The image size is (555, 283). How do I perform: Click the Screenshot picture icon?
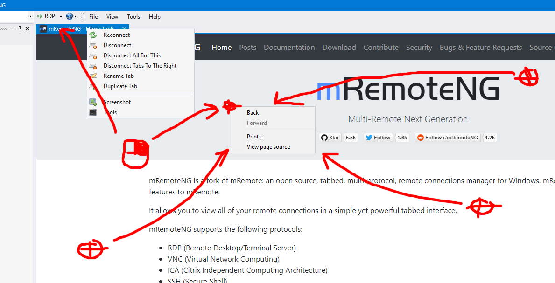[93, 102]
